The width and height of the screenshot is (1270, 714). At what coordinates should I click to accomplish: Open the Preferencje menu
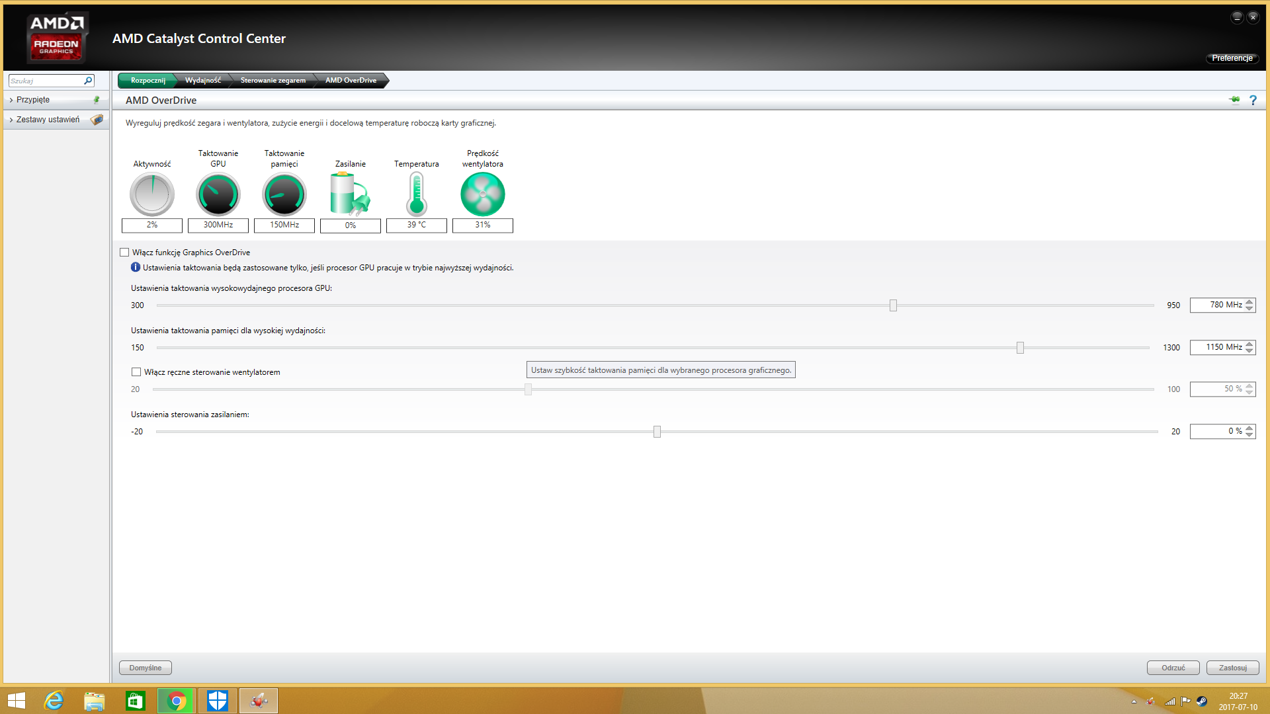1232,58
